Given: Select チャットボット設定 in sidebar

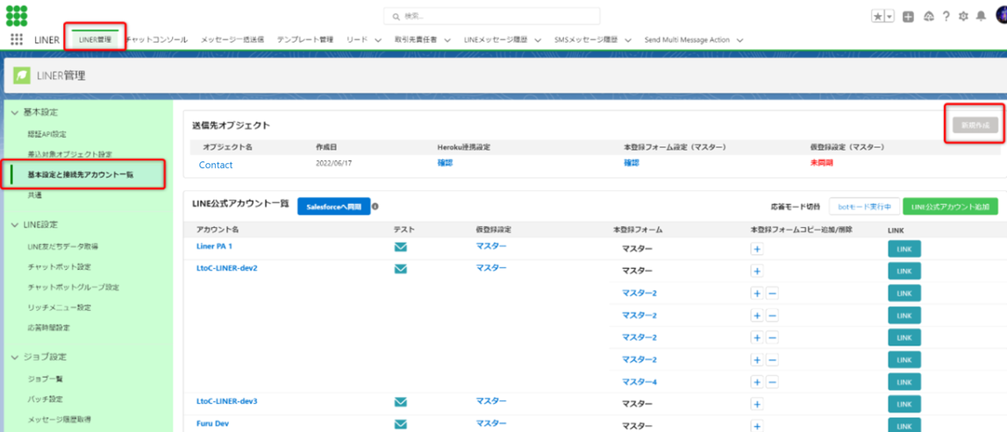Looking at the screenshot, I should [59, 267].
